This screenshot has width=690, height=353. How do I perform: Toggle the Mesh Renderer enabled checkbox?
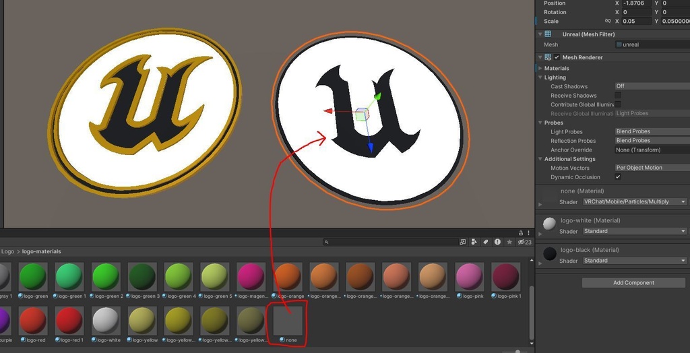click(x=557, y=57)
